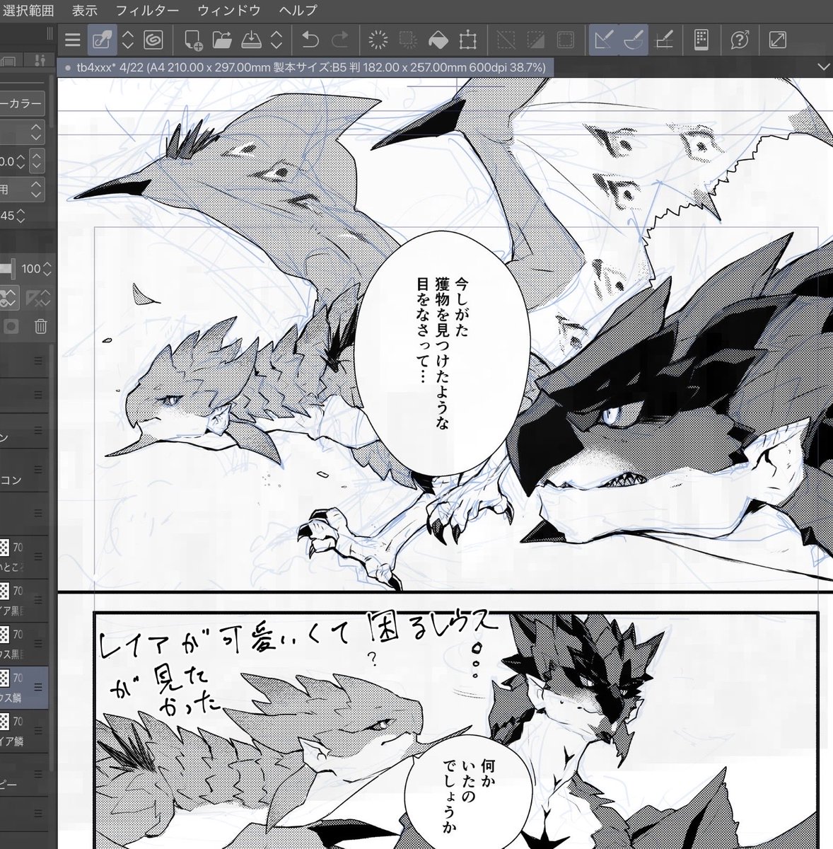This screenshot has width=833, height=849.
Task: Click tone thumbnail of イア鱗 layer
Action: (x=4, y=722)
